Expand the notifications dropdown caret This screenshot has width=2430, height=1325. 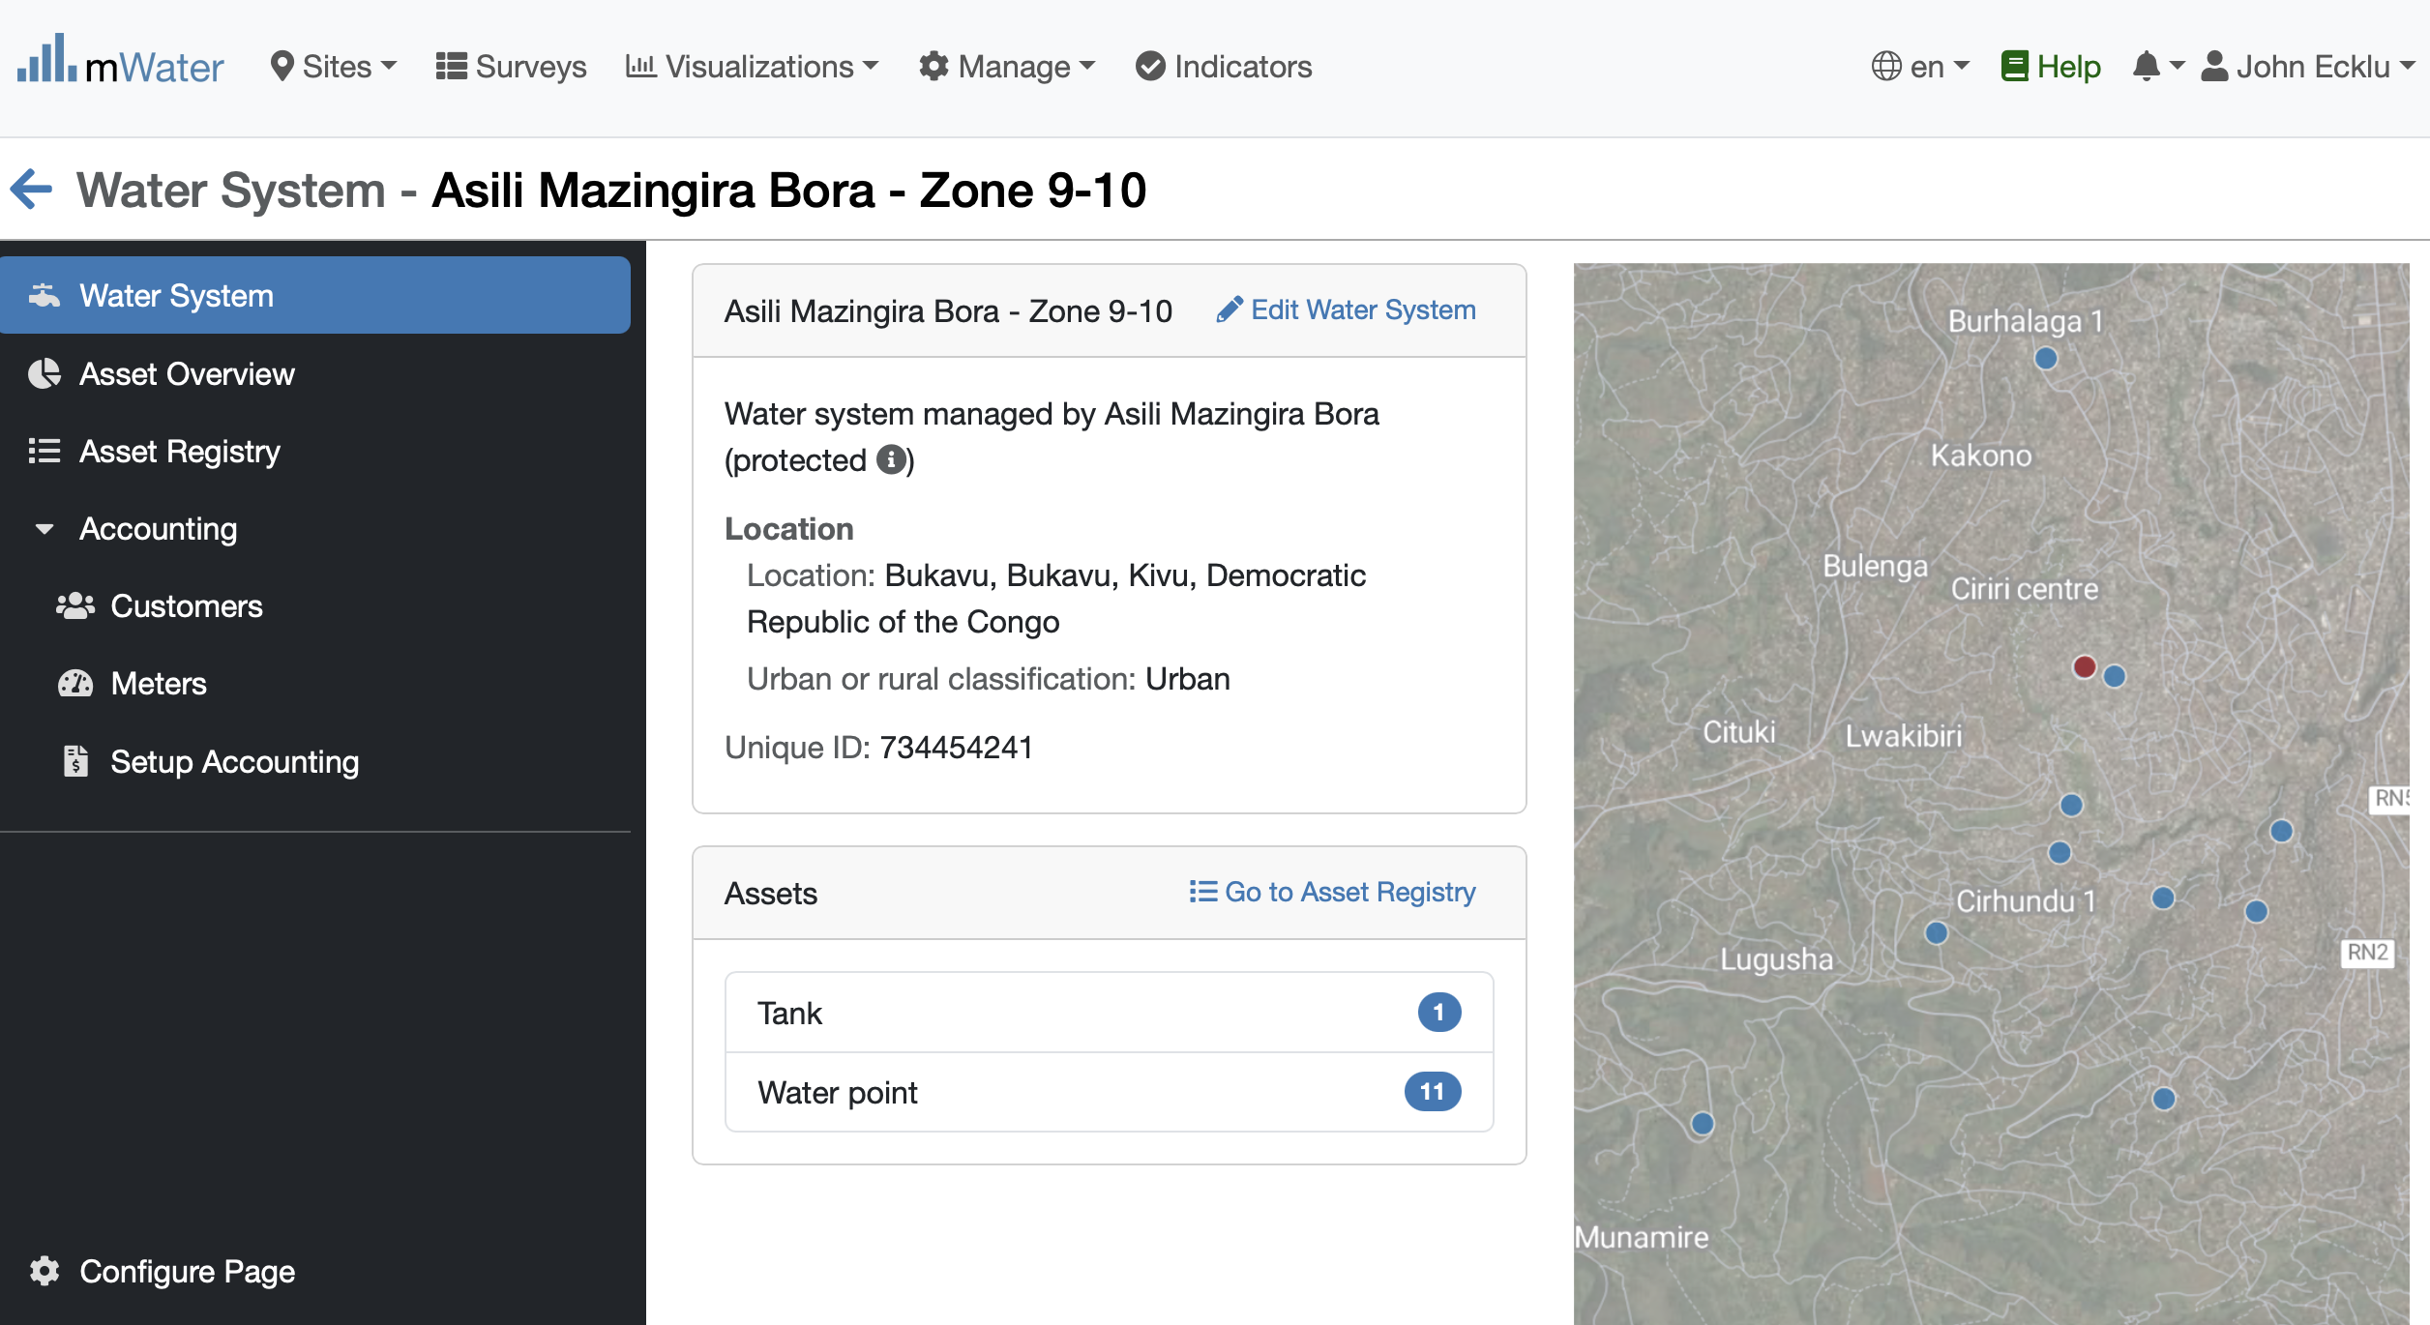point(2177,67)
